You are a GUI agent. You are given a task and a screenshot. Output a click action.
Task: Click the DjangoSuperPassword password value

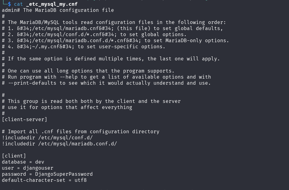[x=64, y=174]
